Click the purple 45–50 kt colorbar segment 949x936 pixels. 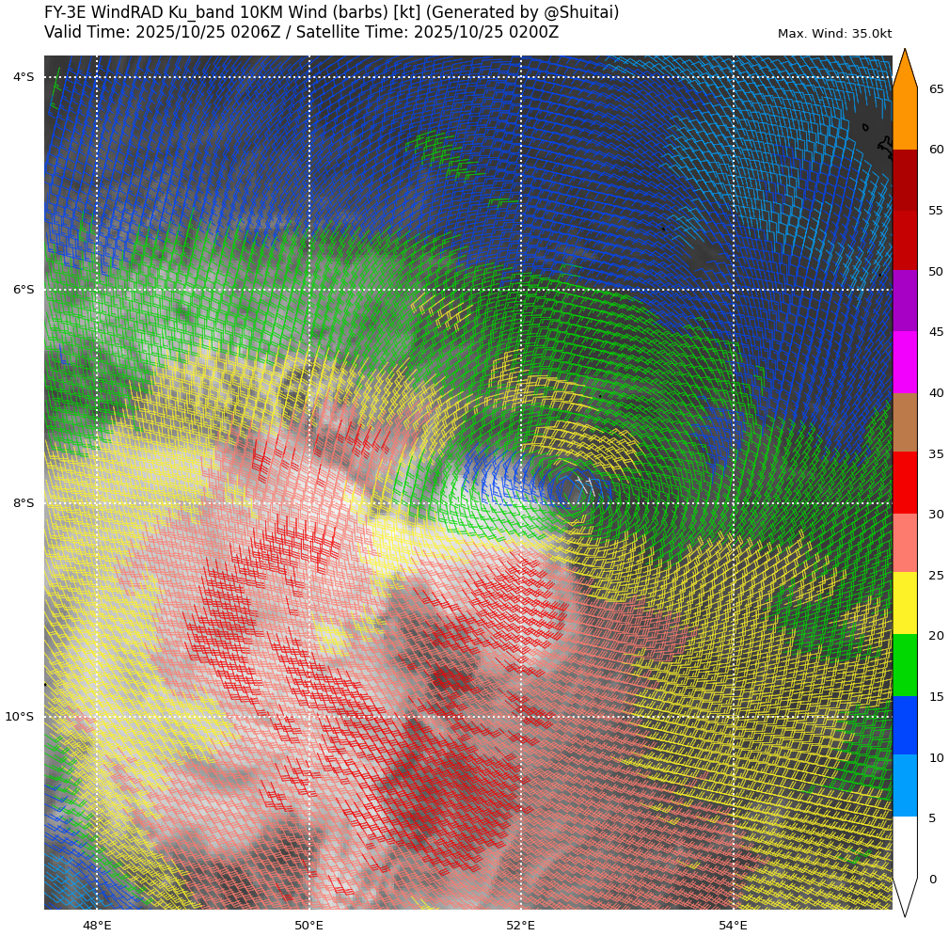(905, 301)
